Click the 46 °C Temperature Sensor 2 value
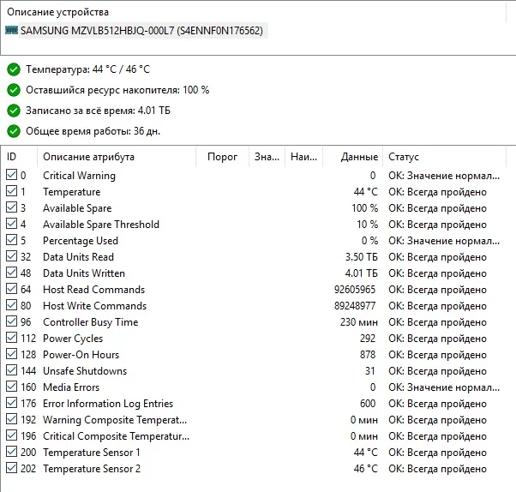Screen dimensions: 516x492 tap(366, 469)
